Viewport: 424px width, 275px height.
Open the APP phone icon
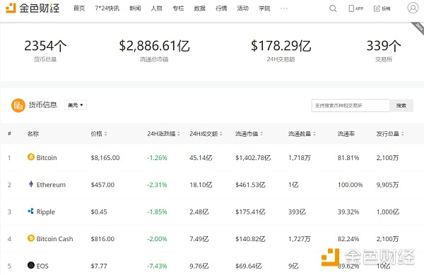(351, 8)
